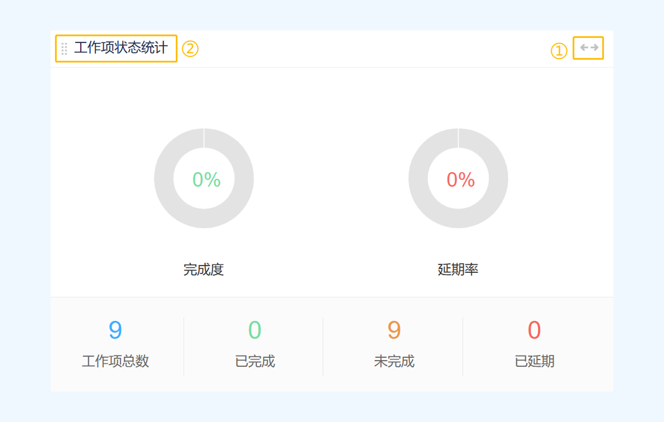Click the red 0 above 已延期
Viewport: 664px width, 422px height.
point(534,330)
